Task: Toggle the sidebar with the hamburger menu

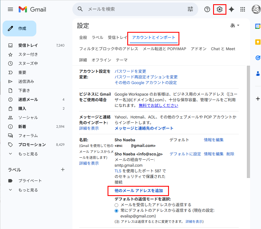Action: pyautogui.click(x=10, y=9)
